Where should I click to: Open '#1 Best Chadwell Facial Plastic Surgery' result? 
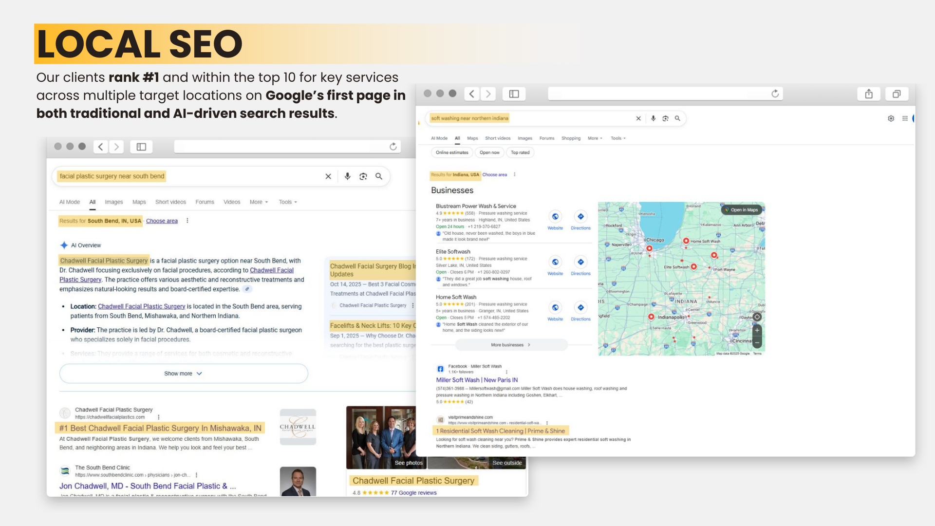(x=160, y=428)
